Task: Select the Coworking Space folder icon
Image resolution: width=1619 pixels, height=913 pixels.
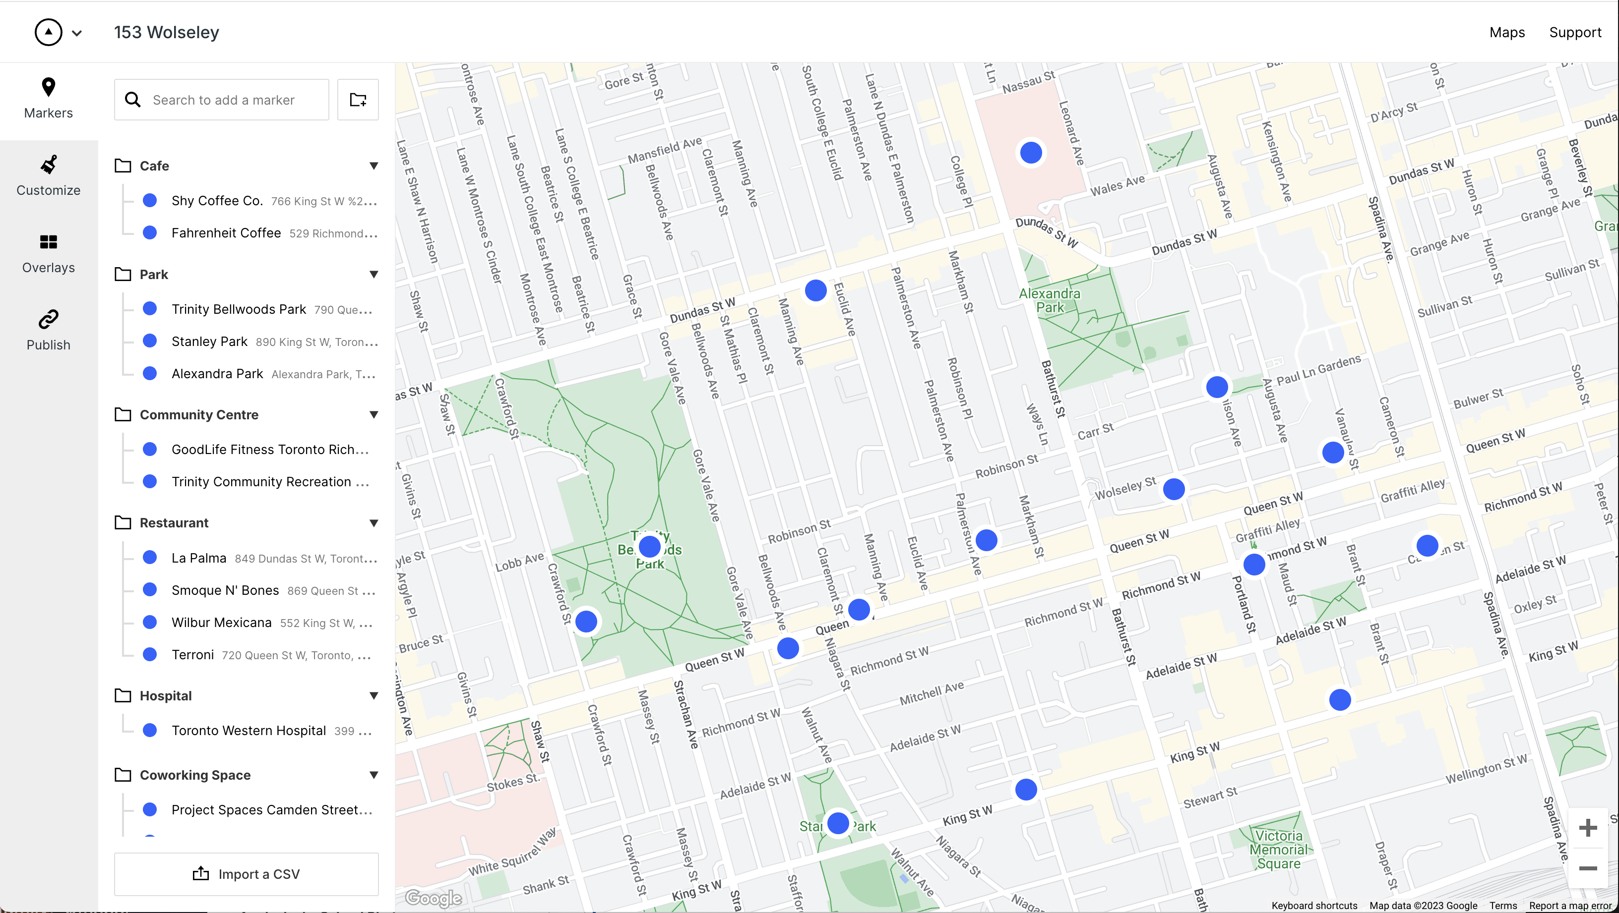Action: point(123,775)
